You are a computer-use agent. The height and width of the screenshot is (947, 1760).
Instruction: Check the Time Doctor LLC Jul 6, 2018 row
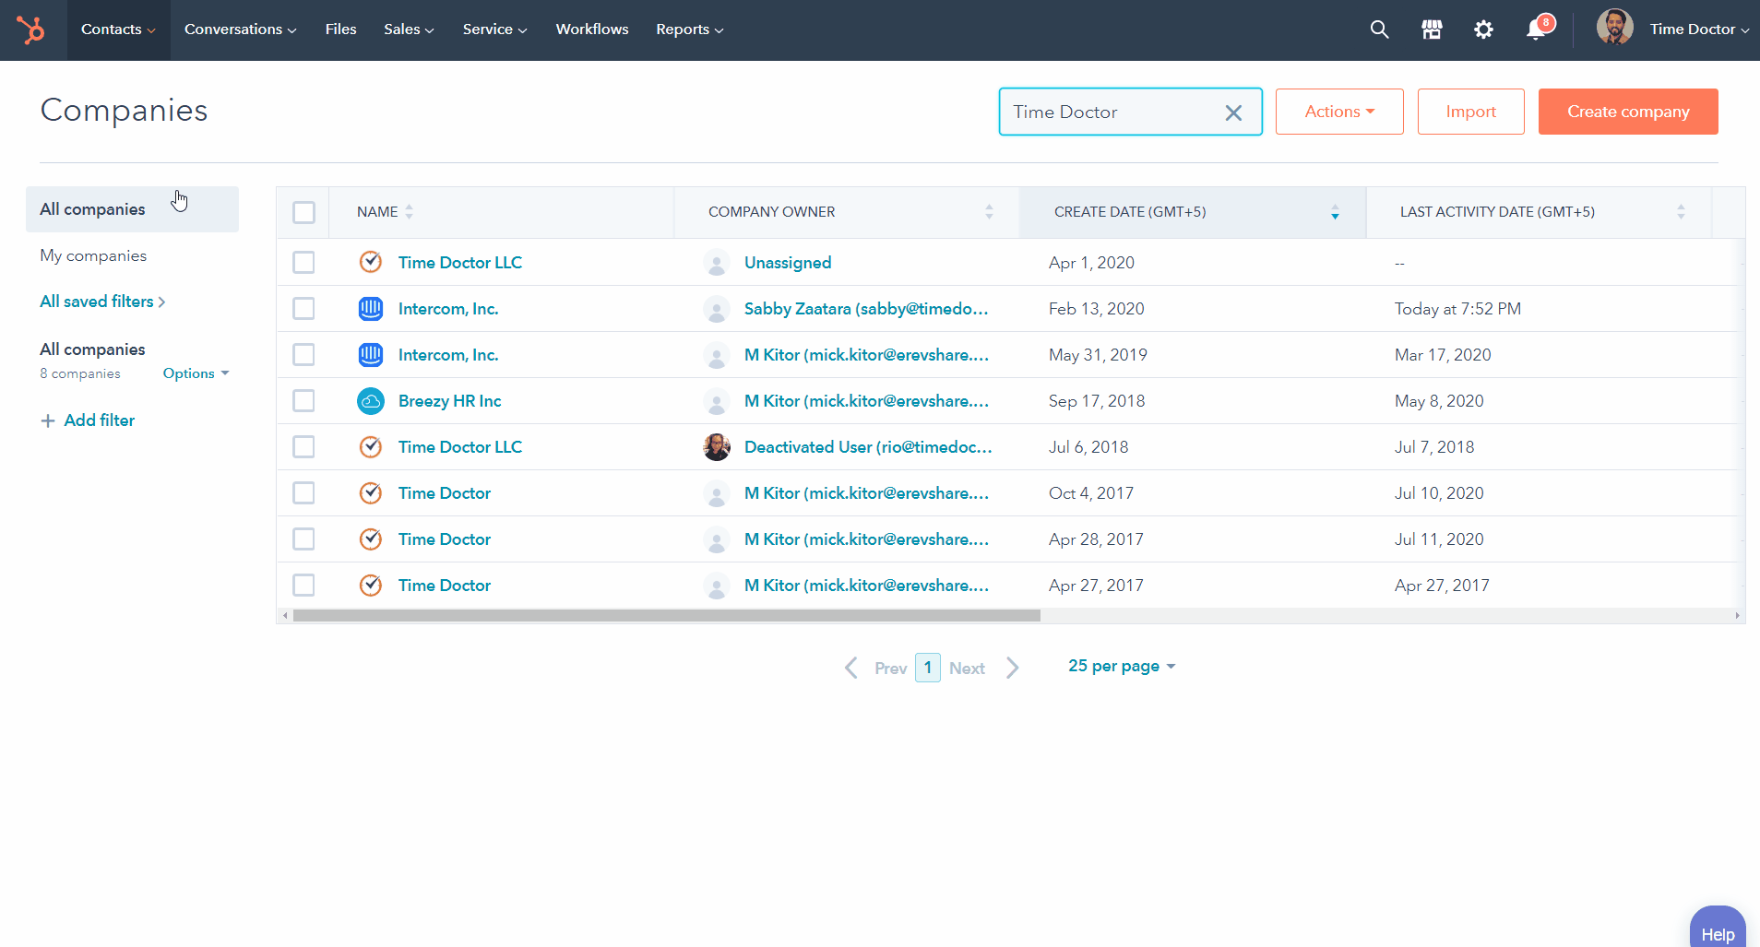pos(303,446)
